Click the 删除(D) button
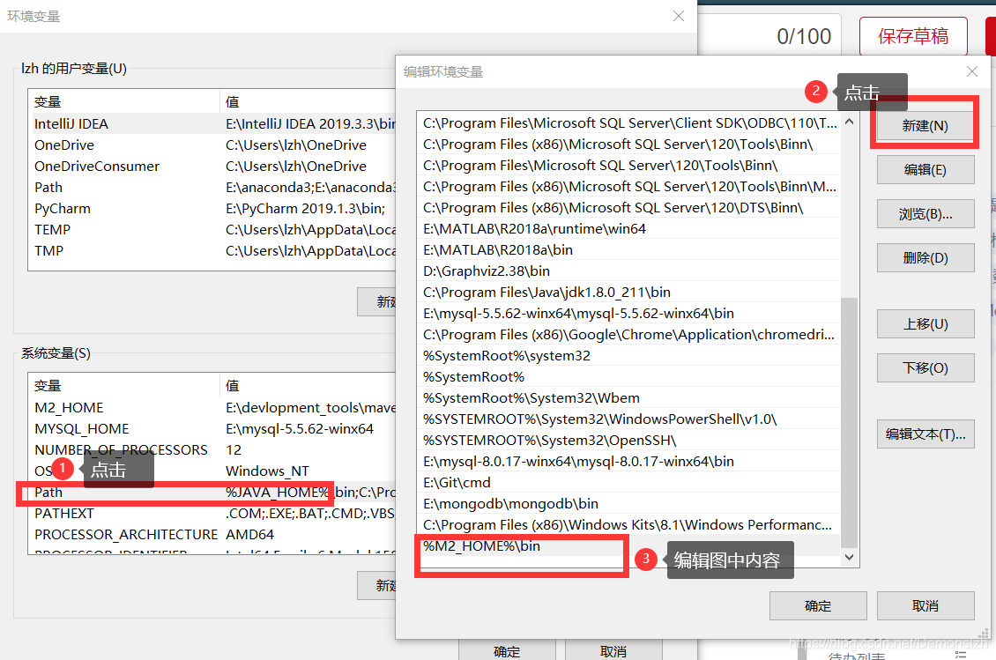The width and height of the screenshot is (996, 660). coord(925,258)
